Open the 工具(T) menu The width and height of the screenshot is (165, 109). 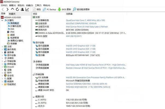[x=38, y=5]
